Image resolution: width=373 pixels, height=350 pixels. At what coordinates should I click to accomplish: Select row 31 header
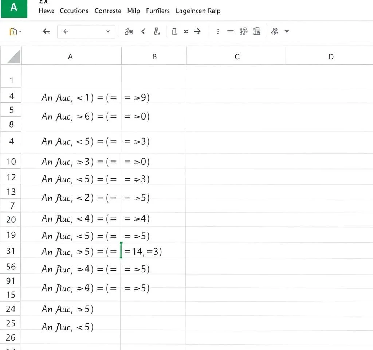tap(11, 251)
